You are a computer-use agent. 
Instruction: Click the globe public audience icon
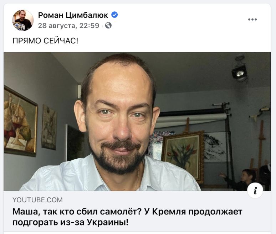[x=108, y=26]
